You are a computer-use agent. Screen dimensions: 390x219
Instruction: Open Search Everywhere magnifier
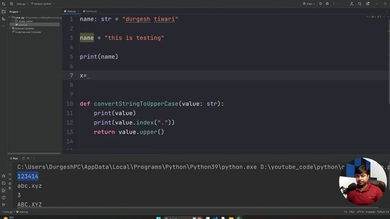pyautogui.click(x=360, y=4)
